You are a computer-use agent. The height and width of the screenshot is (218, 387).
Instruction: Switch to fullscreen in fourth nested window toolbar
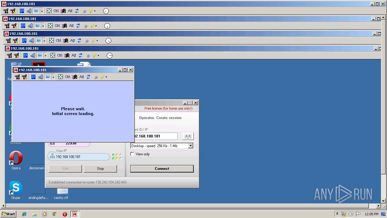coord(53,55)
